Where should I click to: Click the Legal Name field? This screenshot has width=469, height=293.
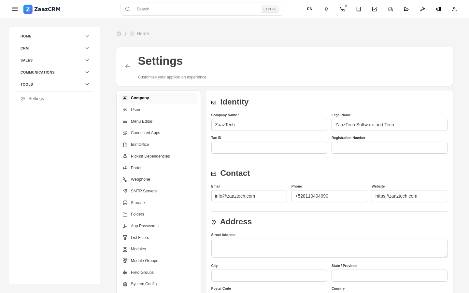click(x=390, y=125)
